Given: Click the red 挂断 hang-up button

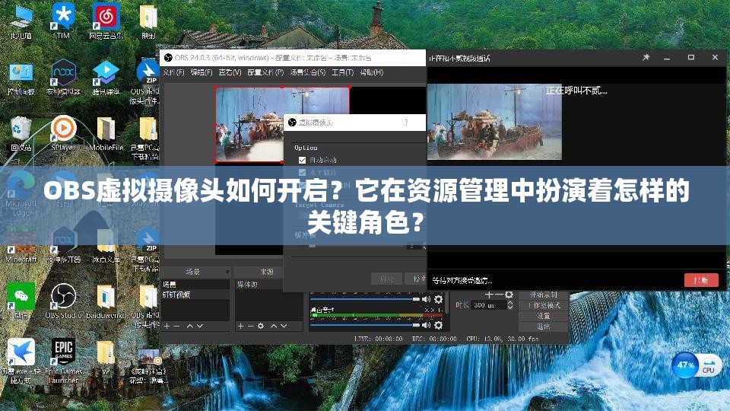Looking at the screenshot, I should point(701,280).
